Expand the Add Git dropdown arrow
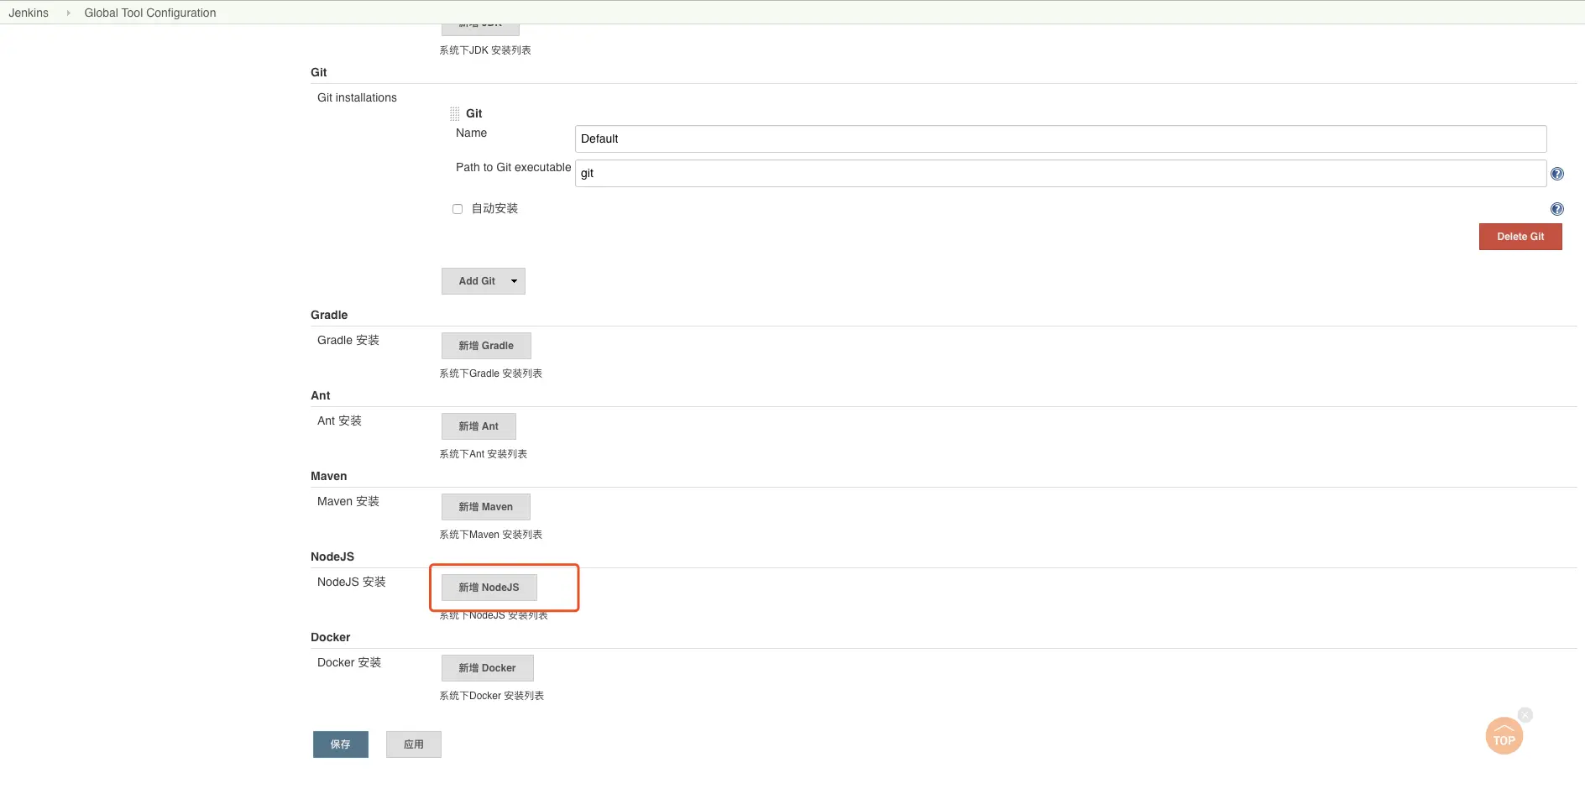The height and width of the screenshot is (794, 1585). click(x=514, y=281)
